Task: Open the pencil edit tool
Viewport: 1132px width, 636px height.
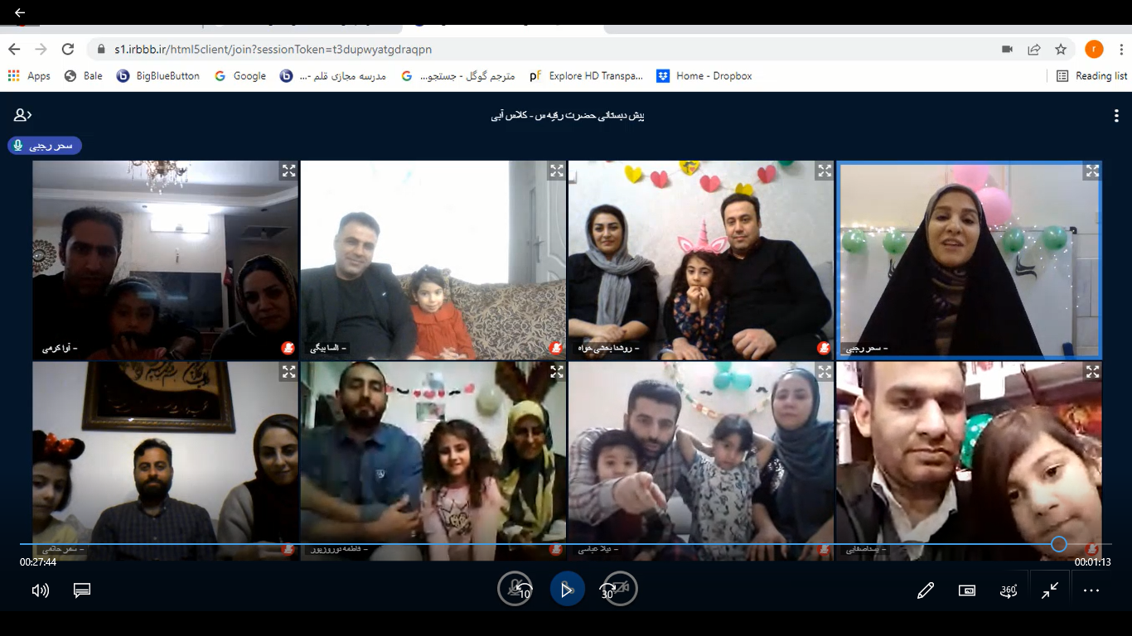Action: [926, 590]
